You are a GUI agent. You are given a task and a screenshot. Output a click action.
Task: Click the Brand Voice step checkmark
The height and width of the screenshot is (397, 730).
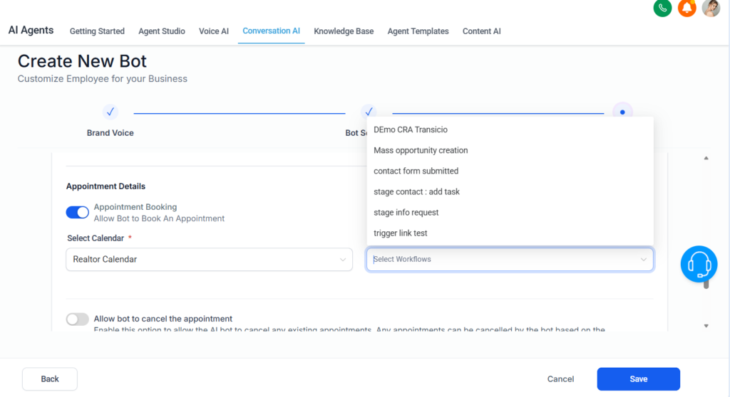(x=110, y=112)
